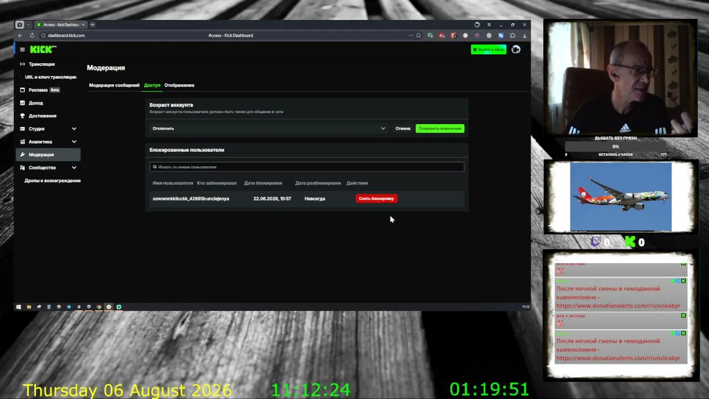Open the browser downloads icon
The width and height of the screenshot is (709, 399).
525,35
